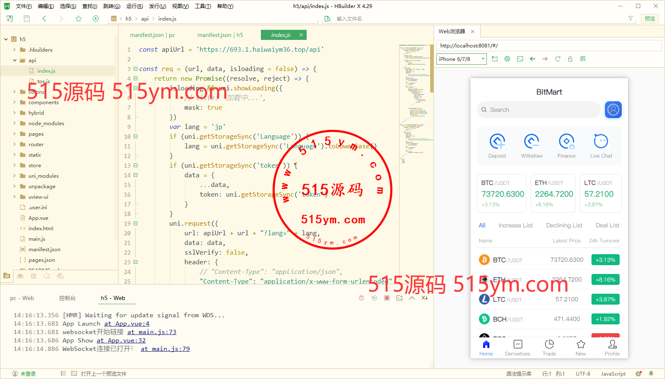Open the iPhone 6/7/8 device dropdown
The image size is (665, 379).
(461, 59)
